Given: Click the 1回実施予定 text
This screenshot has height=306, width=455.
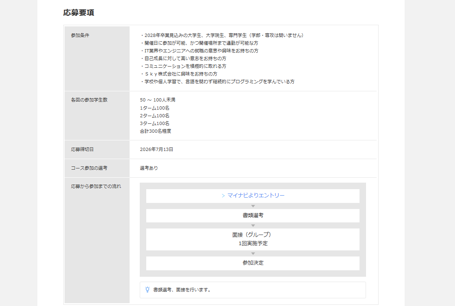Looking at the screenshot, I should [x=253, y=244].
